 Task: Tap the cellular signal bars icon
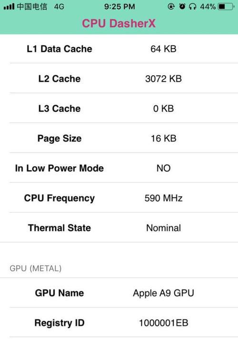pos(9,7)
